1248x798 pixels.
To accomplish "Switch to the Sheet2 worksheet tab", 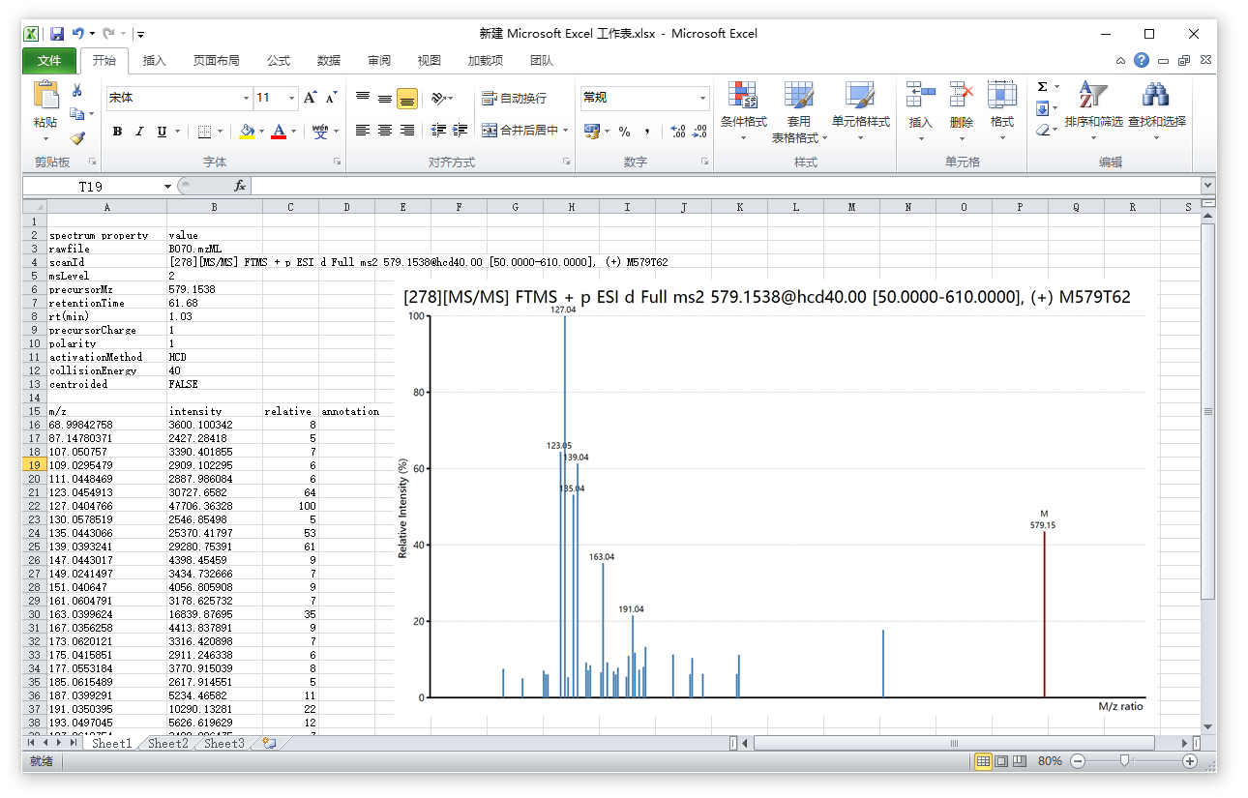I will point(168,743).
